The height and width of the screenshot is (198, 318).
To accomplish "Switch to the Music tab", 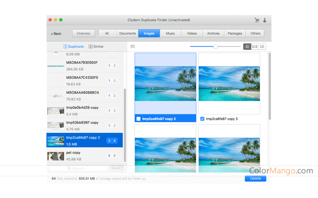I will coord(170,33).
